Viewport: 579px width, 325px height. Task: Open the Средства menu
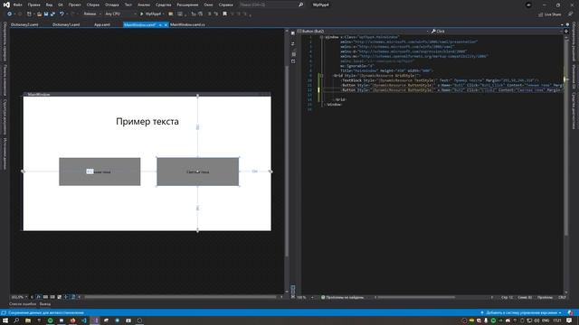pyautogui.click(x=163, y=5)
